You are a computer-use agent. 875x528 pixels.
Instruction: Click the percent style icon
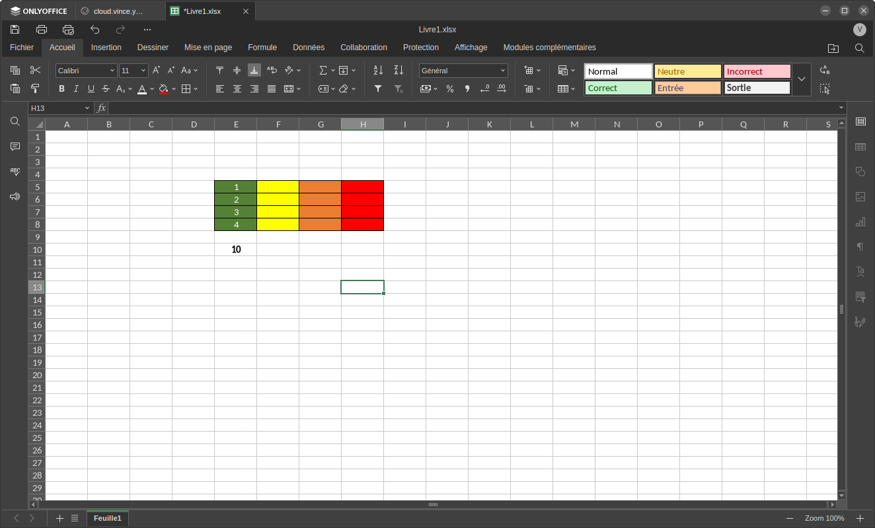pos(450,89)
